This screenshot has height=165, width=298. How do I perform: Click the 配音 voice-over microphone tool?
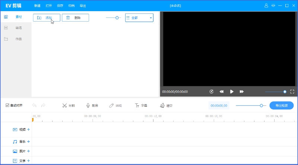92,105
